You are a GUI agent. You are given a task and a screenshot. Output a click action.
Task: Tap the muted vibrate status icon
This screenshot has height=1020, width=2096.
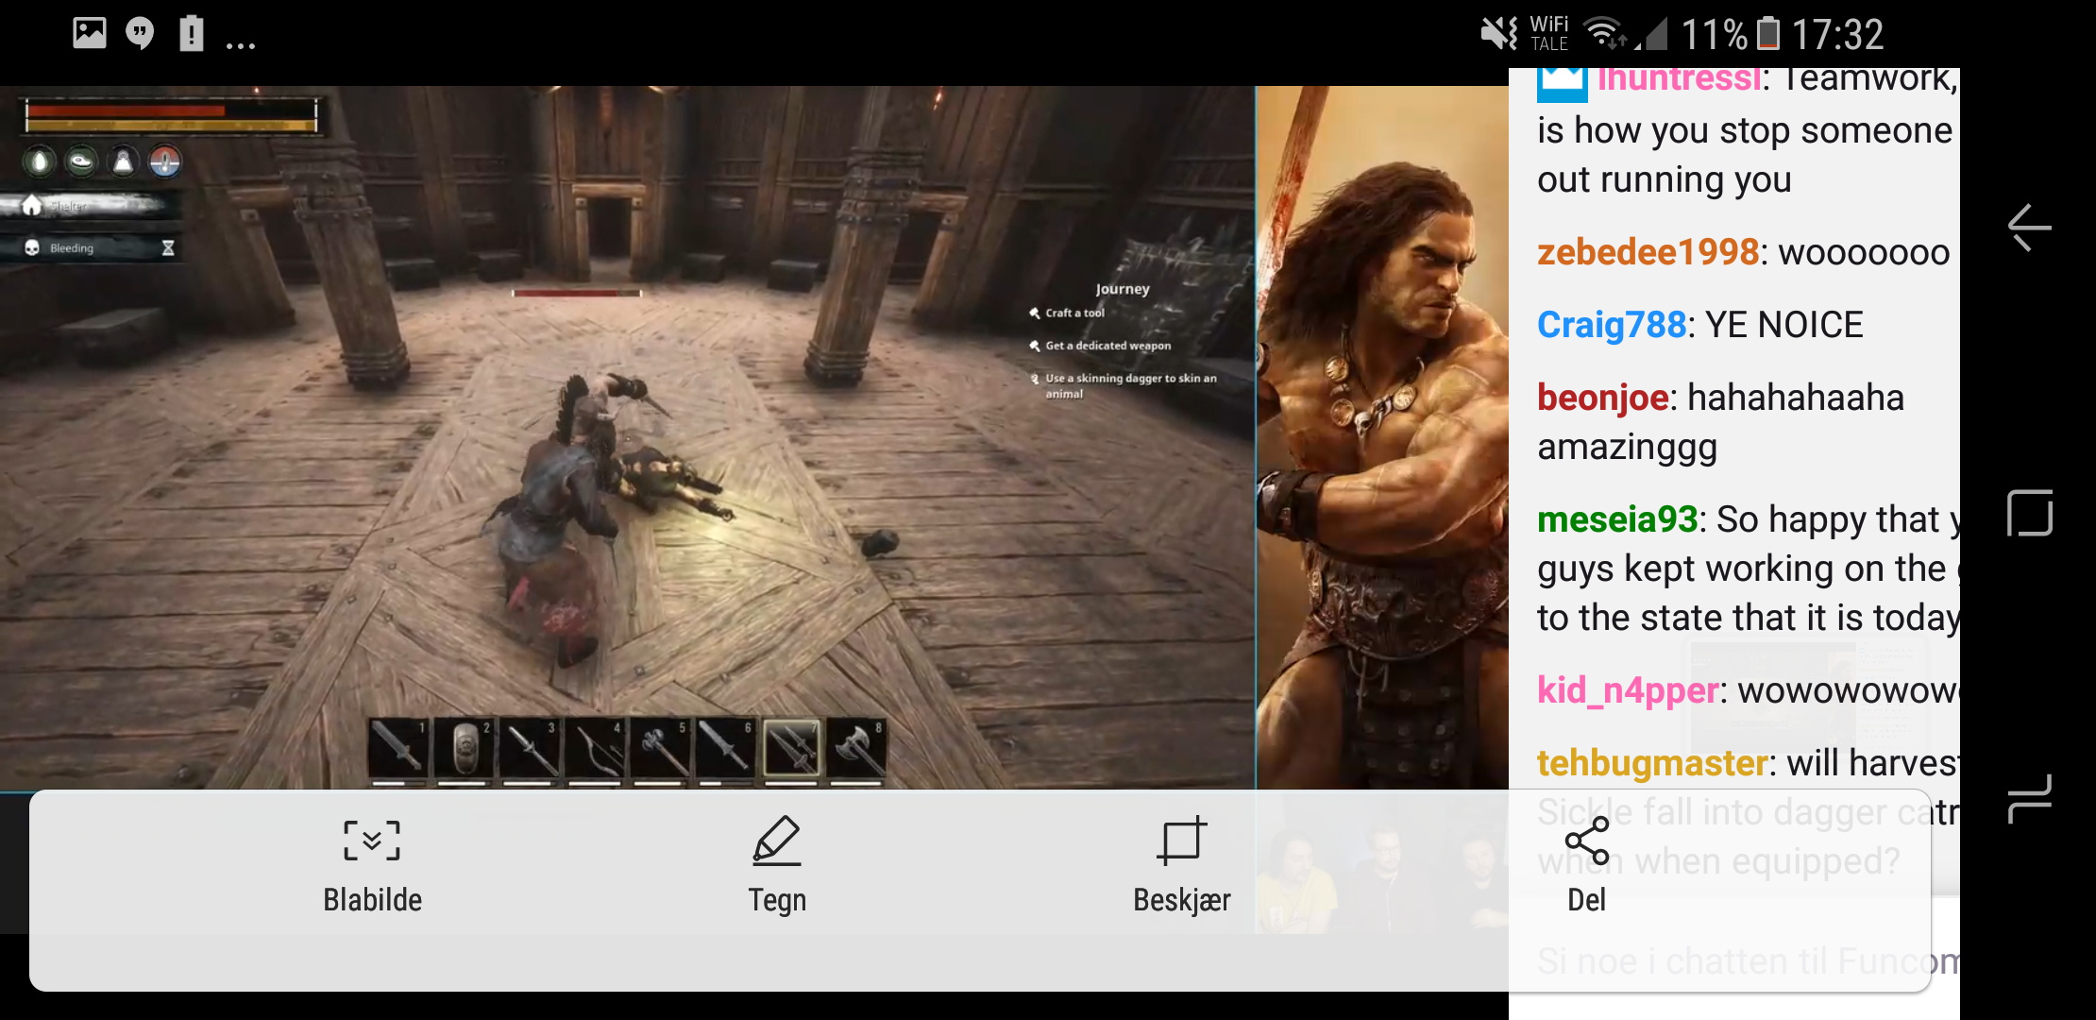click(x=1499, y=34)
